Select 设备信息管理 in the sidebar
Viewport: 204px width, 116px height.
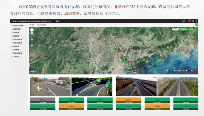[19, 43]
